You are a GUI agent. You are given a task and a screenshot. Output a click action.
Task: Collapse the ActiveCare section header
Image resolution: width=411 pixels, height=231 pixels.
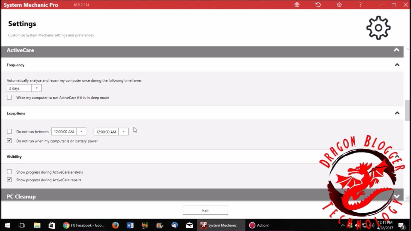point(397,50)
